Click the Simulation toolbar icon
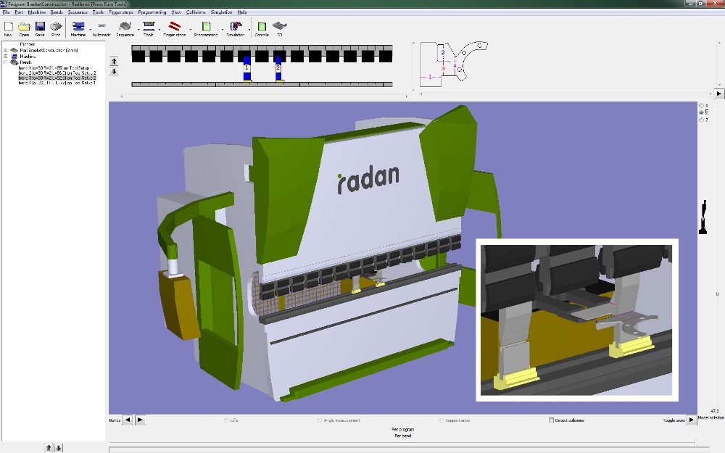This screenshot has width=725, height=453. click(235, 27)
